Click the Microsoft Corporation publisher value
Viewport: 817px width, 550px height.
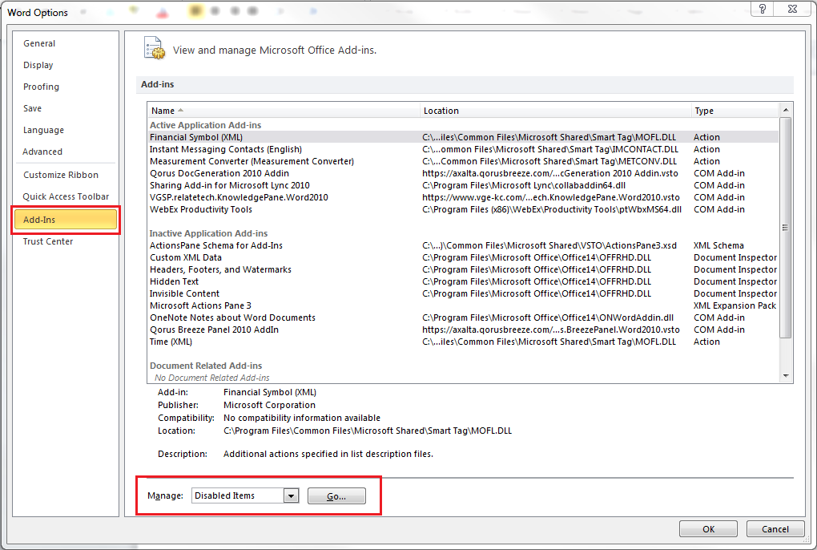point(269,405)
